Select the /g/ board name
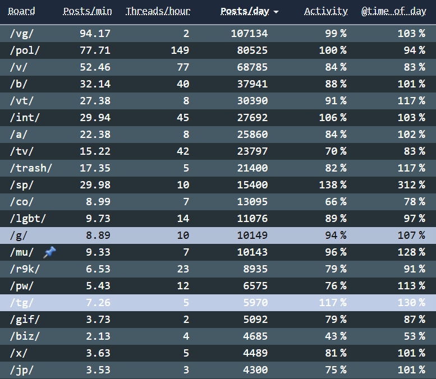 [x=19, y=235]
